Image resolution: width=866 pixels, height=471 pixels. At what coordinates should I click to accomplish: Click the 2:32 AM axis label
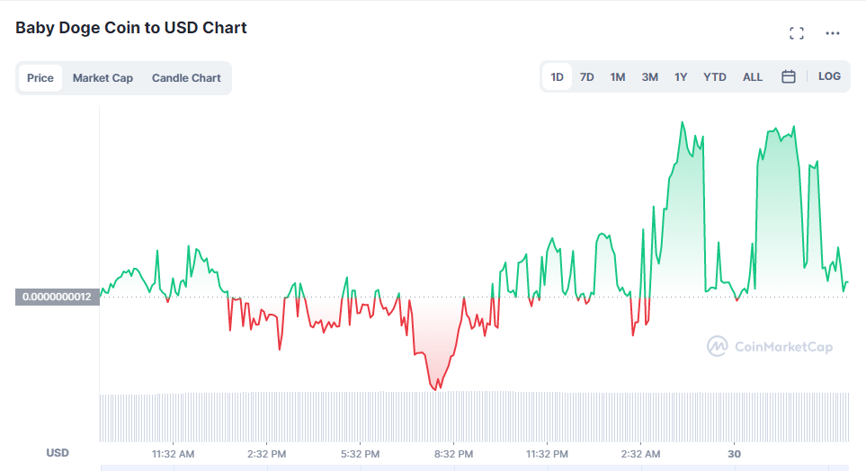click(640, 454)
